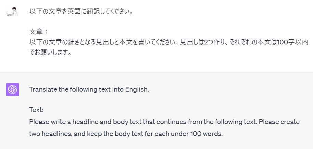Click the line 以下の文章を英語に翻訳してください
The image size is (313, 149).
pyautogui.click(x=81, y=11)
